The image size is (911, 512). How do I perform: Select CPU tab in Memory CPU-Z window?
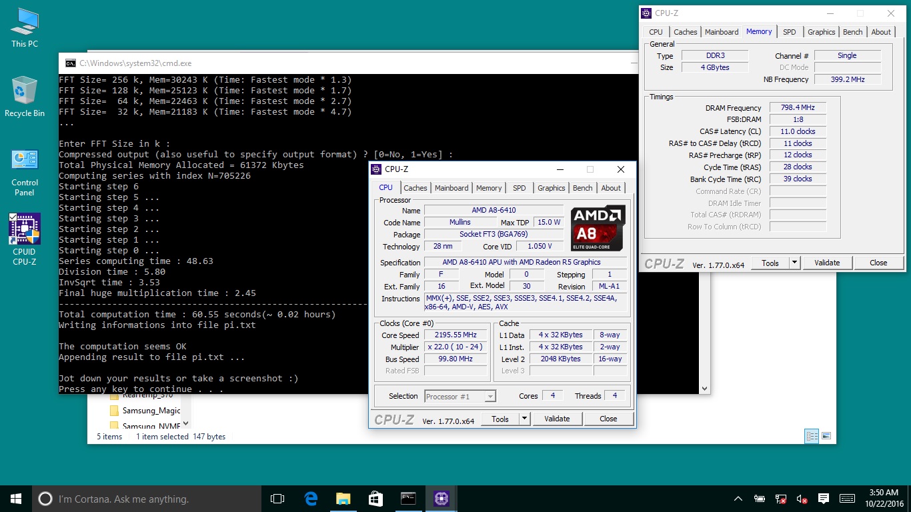[x=656, y=32]
